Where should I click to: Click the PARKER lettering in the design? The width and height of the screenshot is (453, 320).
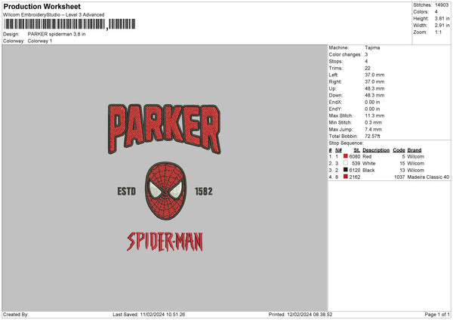[165, 128]
